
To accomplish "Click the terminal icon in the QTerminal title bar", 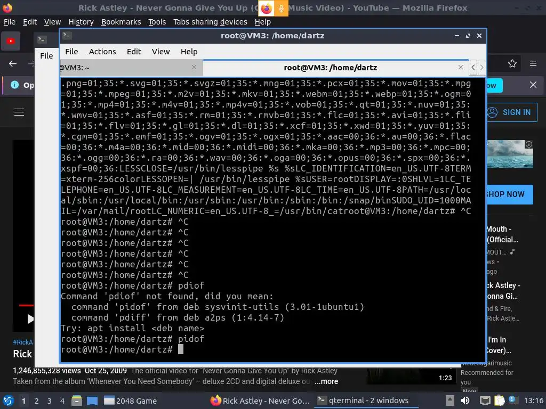I will coord(67,35).
